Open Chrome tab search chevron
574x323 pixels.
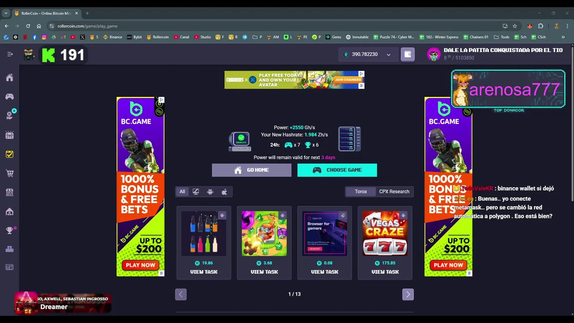pos(6,13)
